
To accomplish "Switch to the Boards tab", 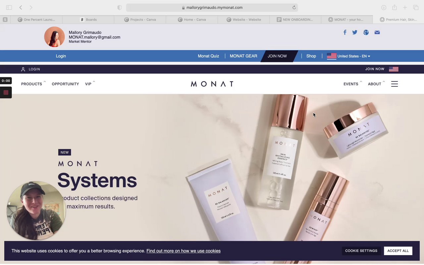I will click(x=88, y=20).
